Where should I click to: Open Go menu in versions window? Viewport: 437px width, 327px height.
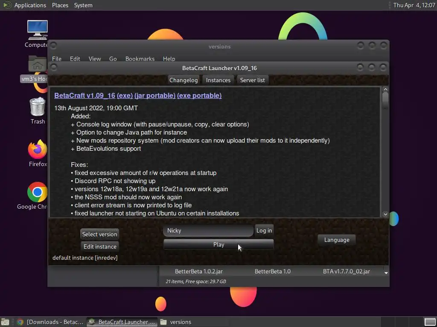[x=113, y=59]
